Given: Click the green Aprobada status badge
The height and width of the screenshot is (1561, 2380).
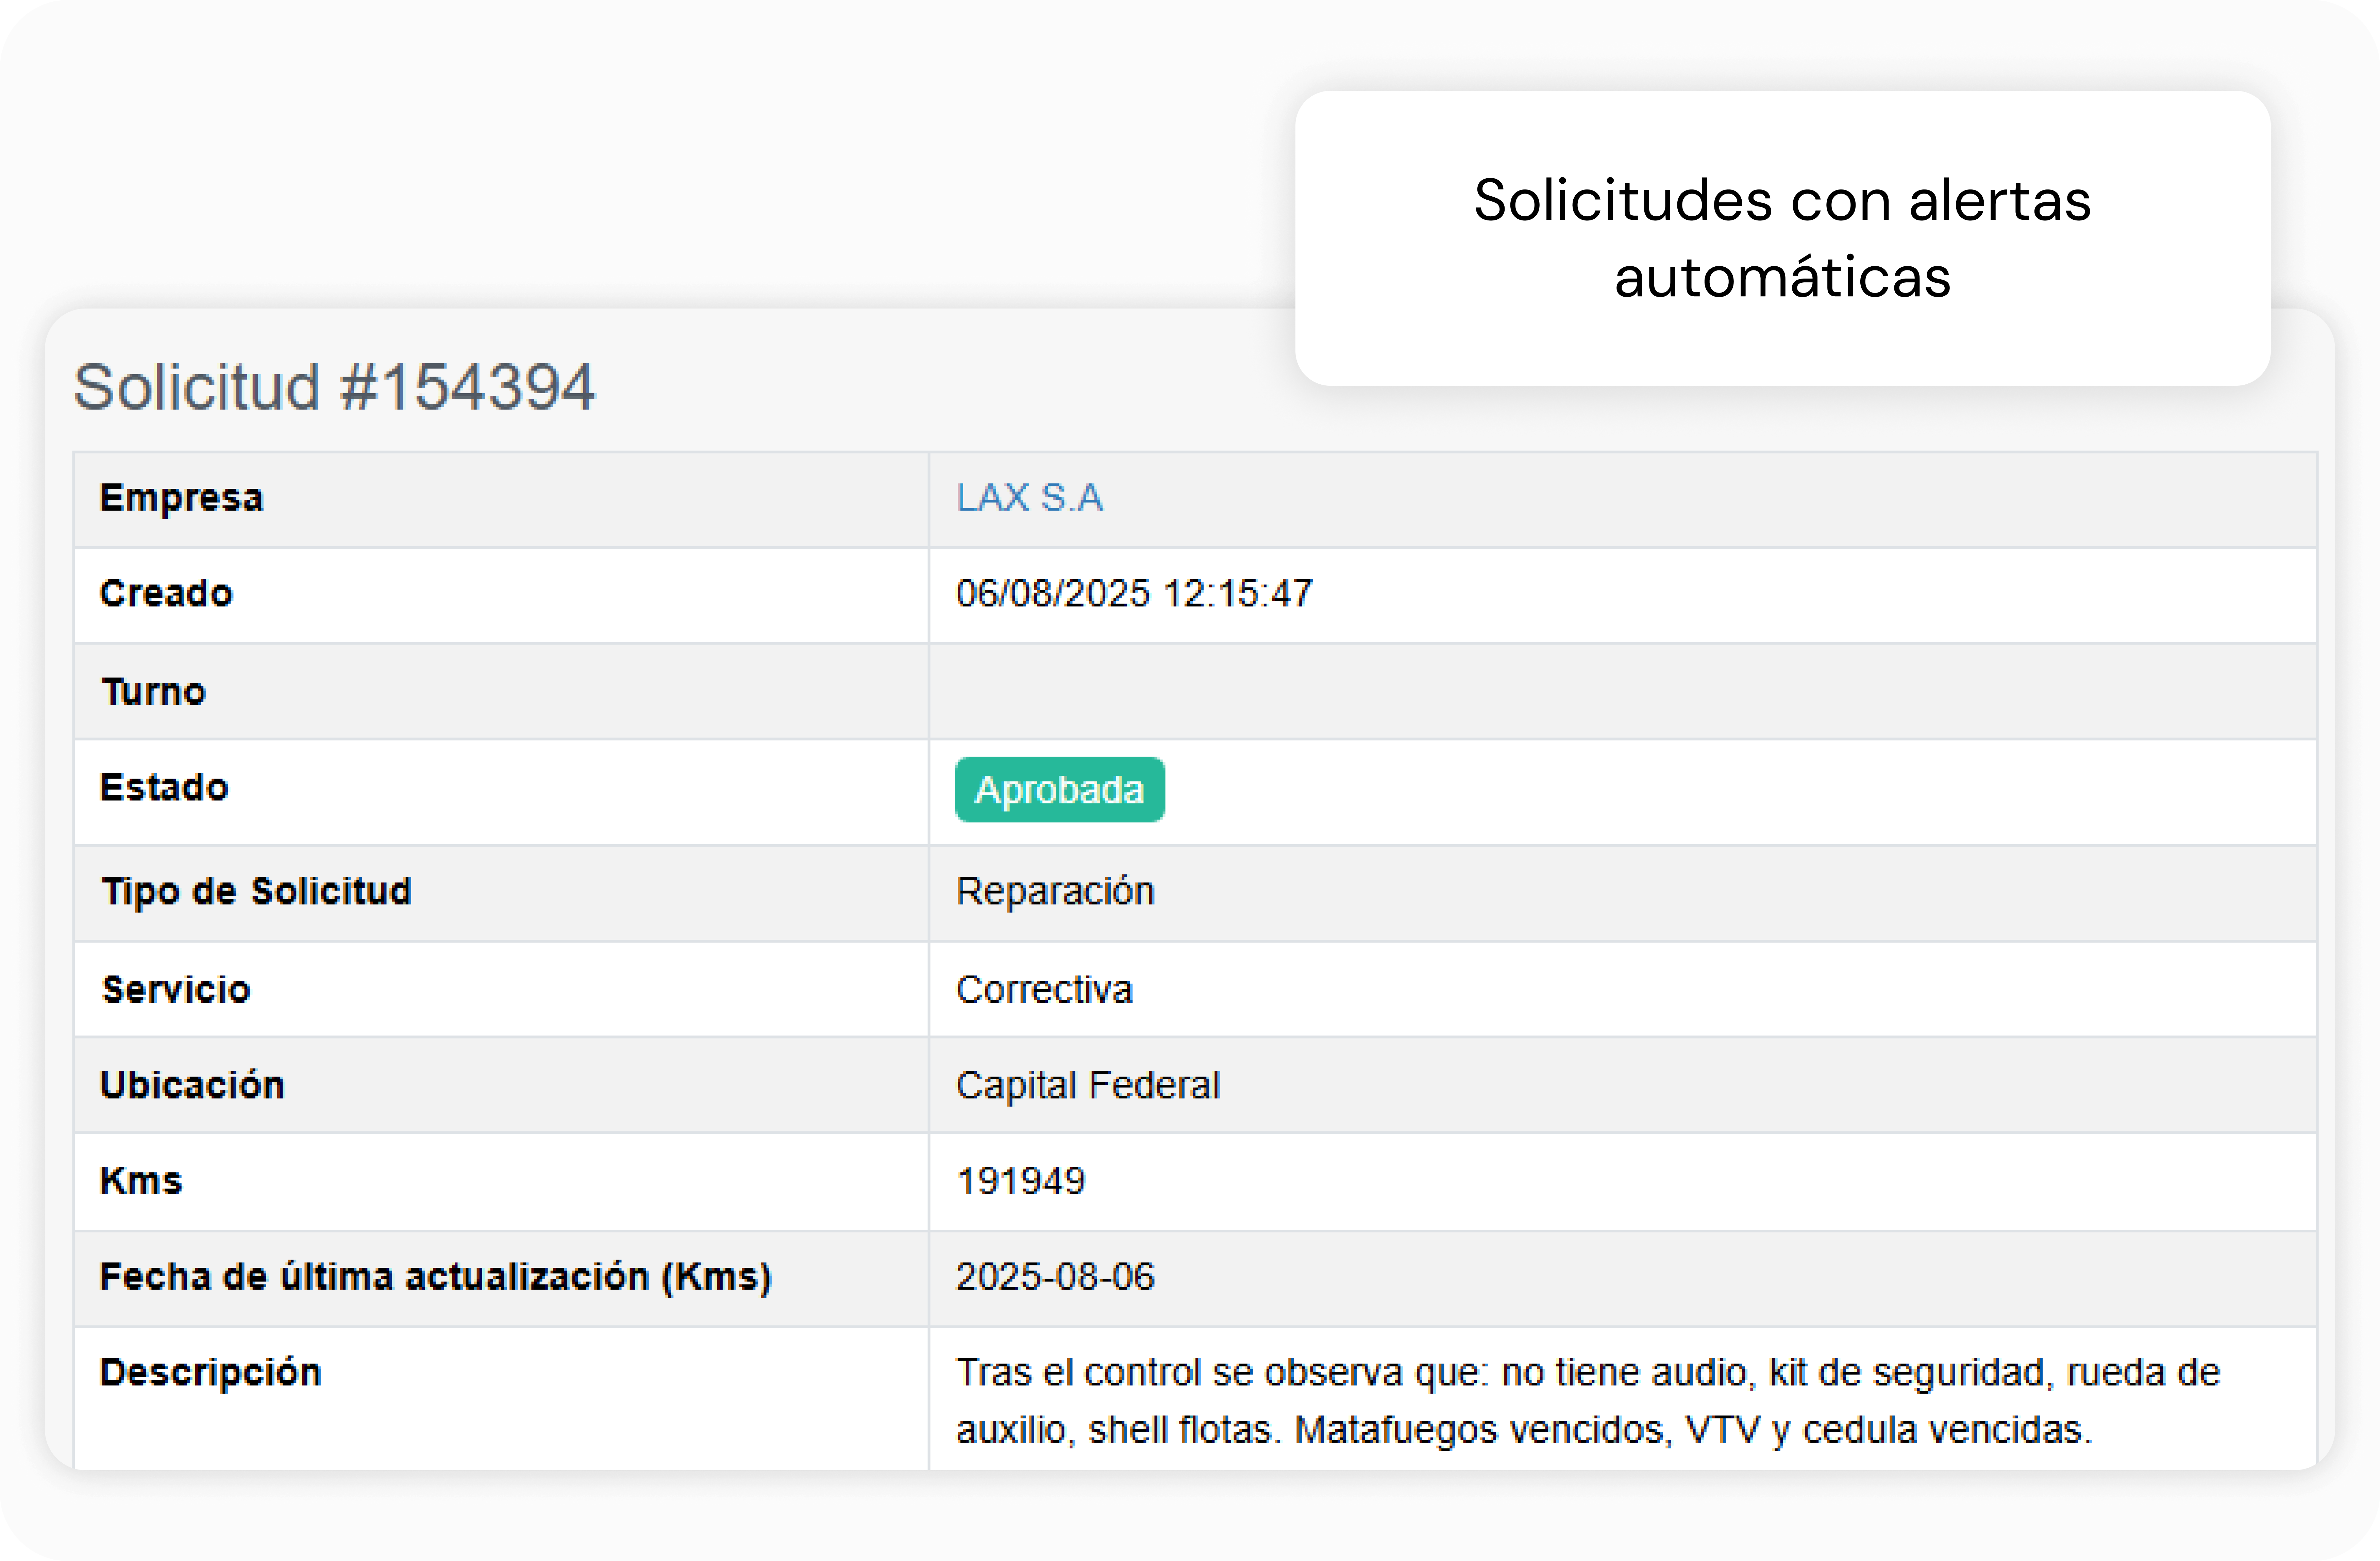Looking at the screenshot, I should pos(1059,790).
